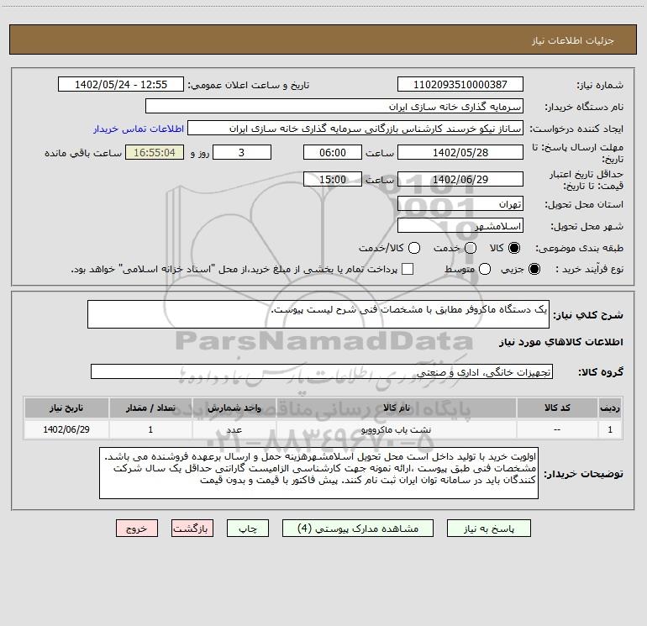Click the delivery city field اسلامشهر
The height and width of the screenshot is (626, 647).
tap(460, 226)
